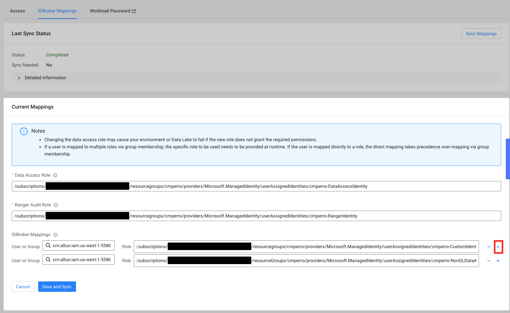Remove the first mapping with the minus icon
The image size is (510, 313).
tap(488, 247)
